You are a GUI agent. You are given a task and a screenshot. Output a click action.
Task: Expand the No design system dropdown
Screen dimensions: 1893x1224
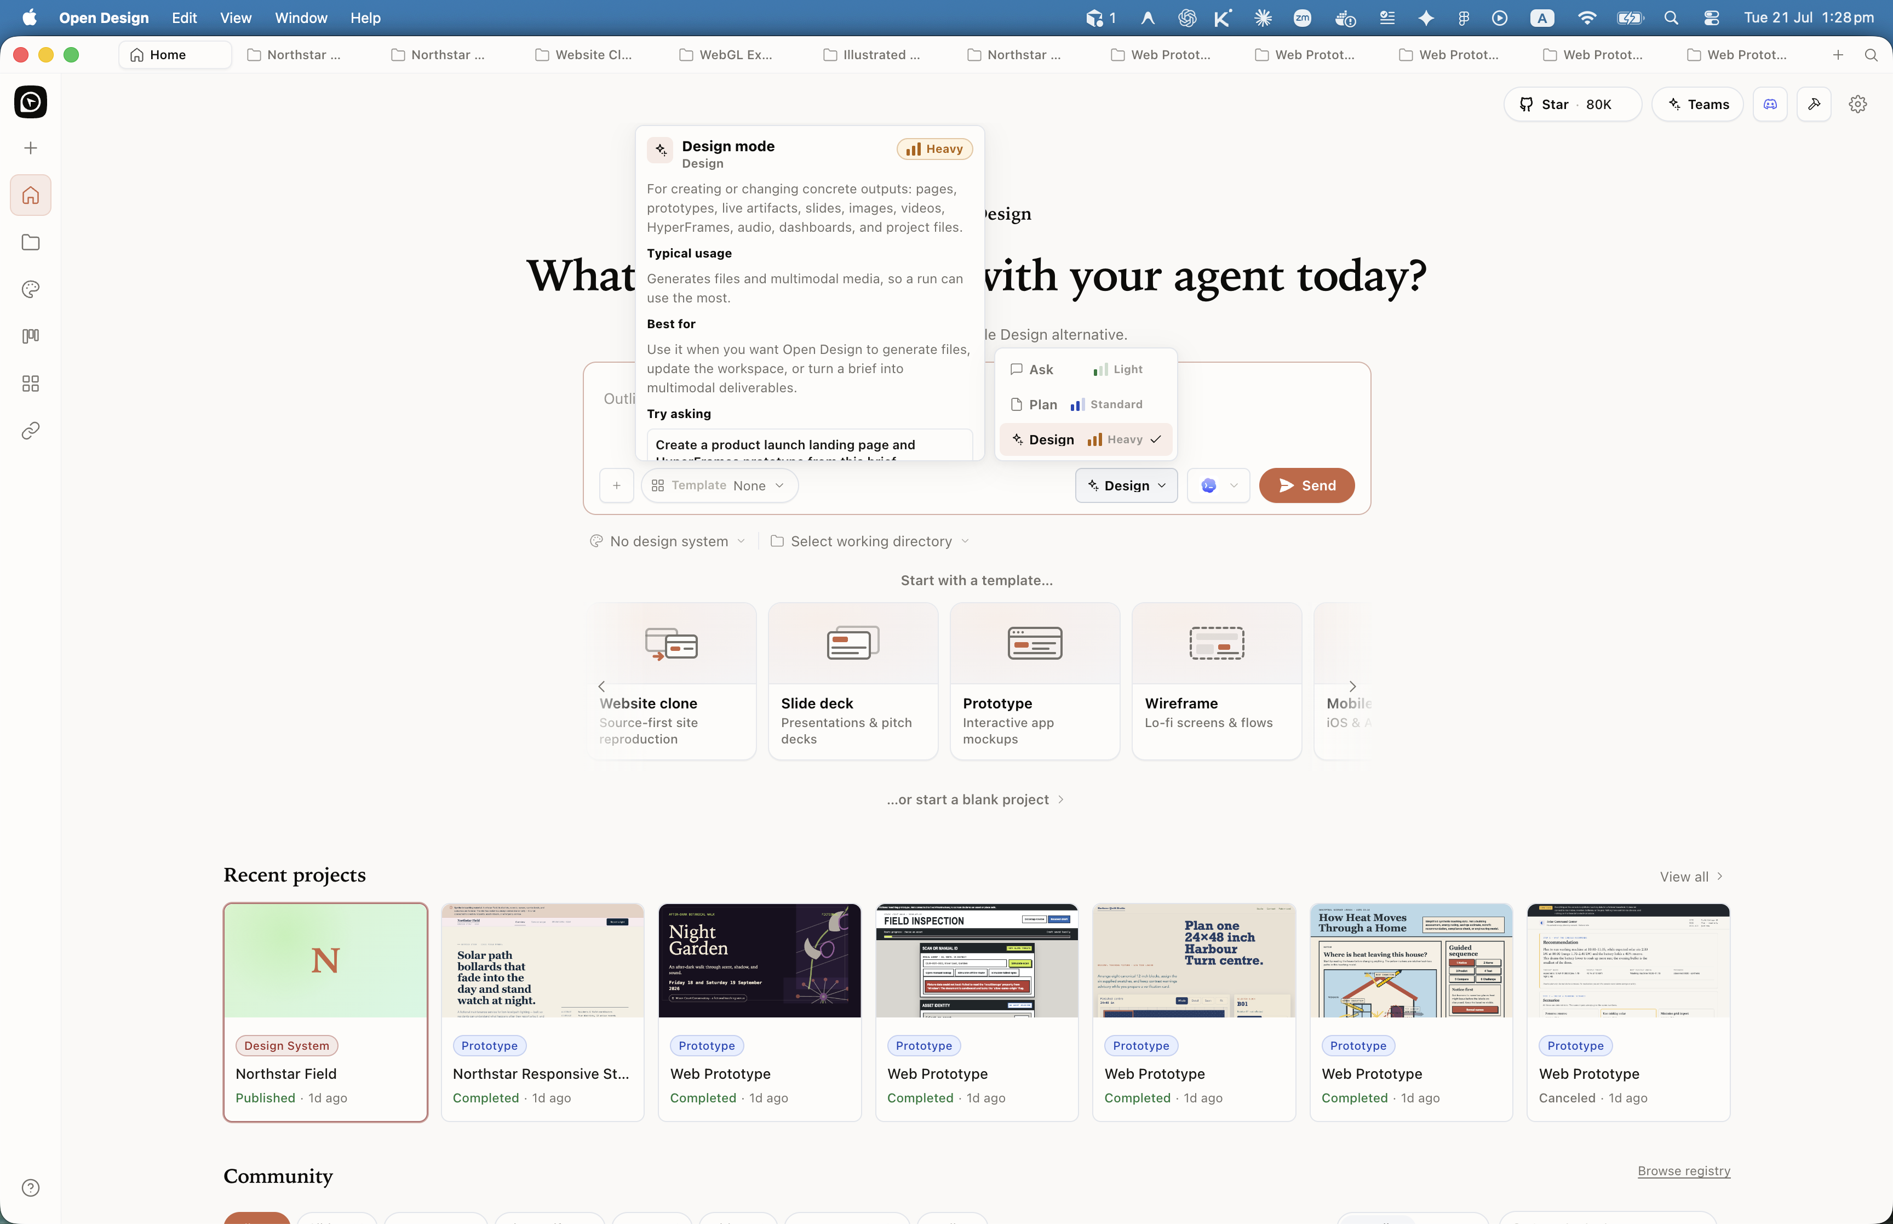click(x=667, y=541)
